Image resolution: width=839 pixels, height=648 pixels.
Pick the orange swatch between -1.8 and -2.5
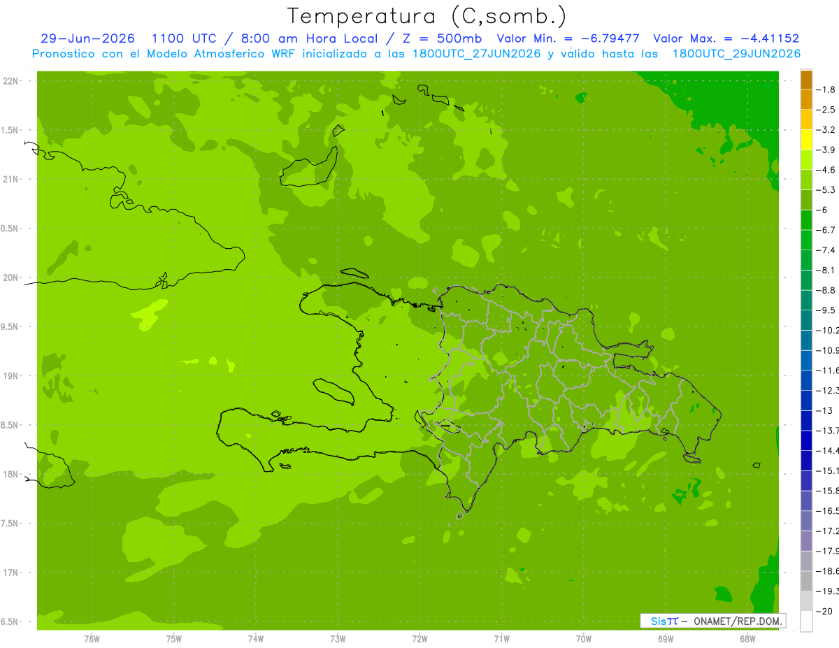pos(806,100)
